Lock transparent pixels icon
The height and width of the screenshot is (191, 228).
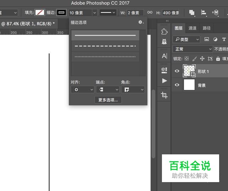[186, 59]
